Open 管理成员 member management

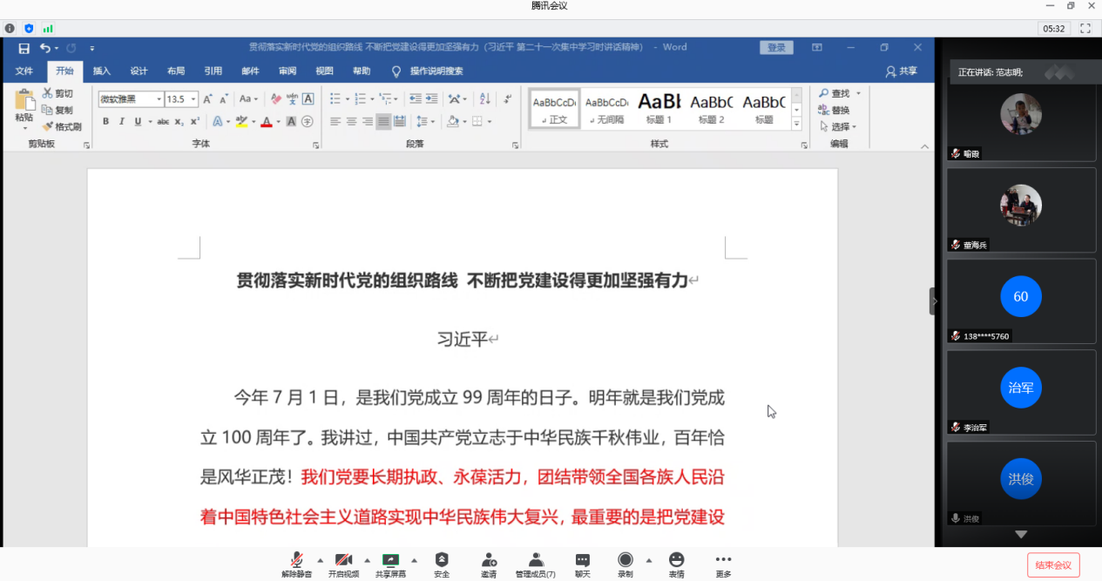click(536, 560)
